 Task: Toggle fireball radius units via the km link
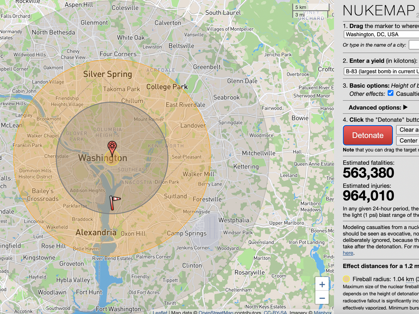point(410,279)
